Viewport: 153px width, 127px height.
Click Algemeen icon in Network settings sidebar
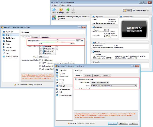(x=57, y=70)
